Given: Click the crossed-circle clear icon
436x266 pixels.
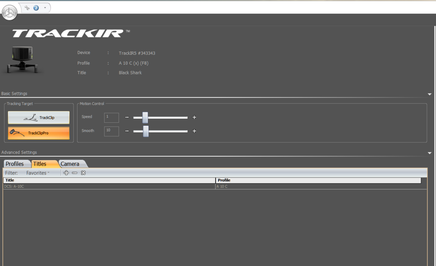Looking at the screenshot, I should (x=83, y=173).
